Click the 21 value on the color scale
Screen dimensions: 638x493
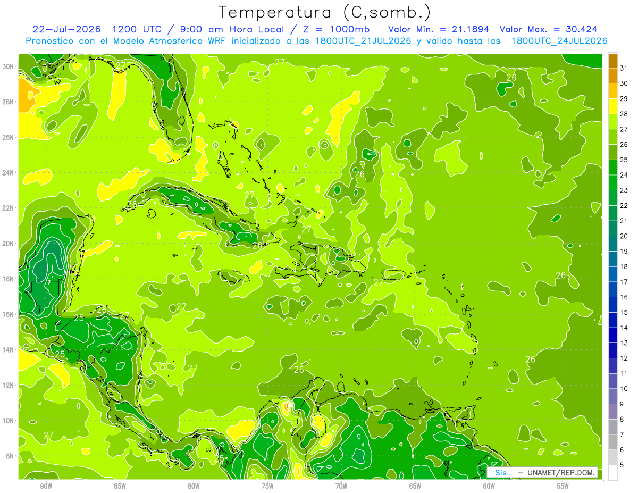[624, 221]
